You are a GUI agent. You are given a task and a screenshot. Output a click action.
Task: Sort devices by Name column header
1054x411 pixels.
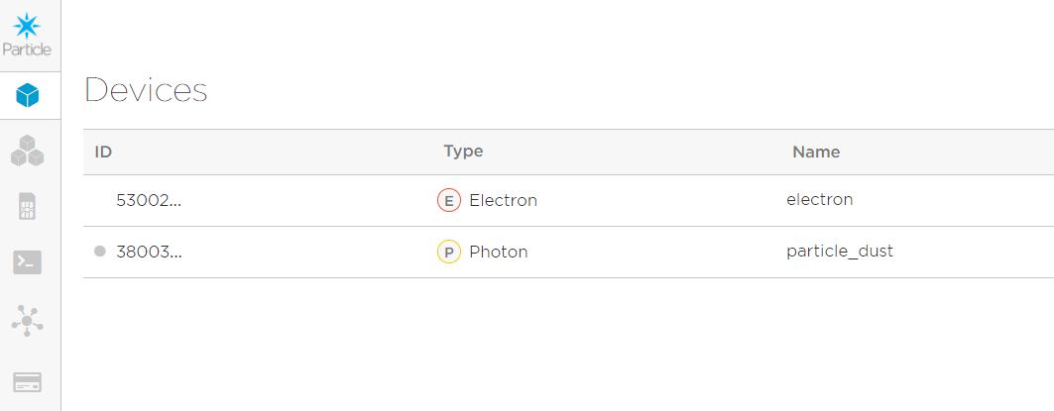[x=816, y=153]
